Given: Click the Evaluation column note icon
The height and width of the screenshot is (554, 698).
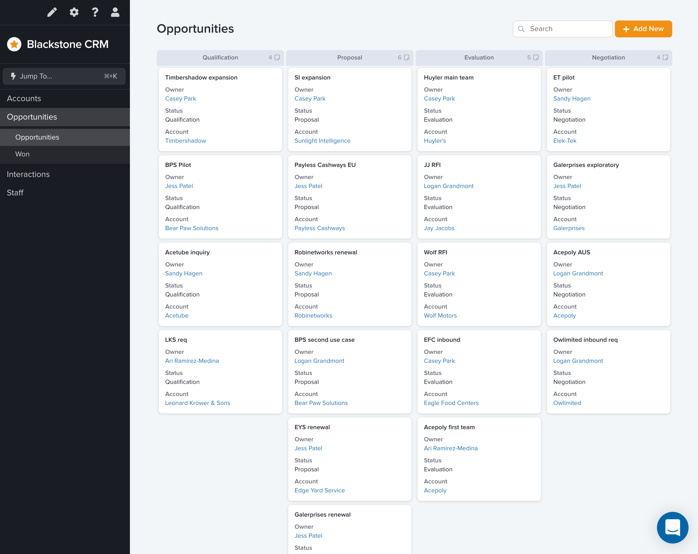Looking at the screenshot, I should coord(536,57).
